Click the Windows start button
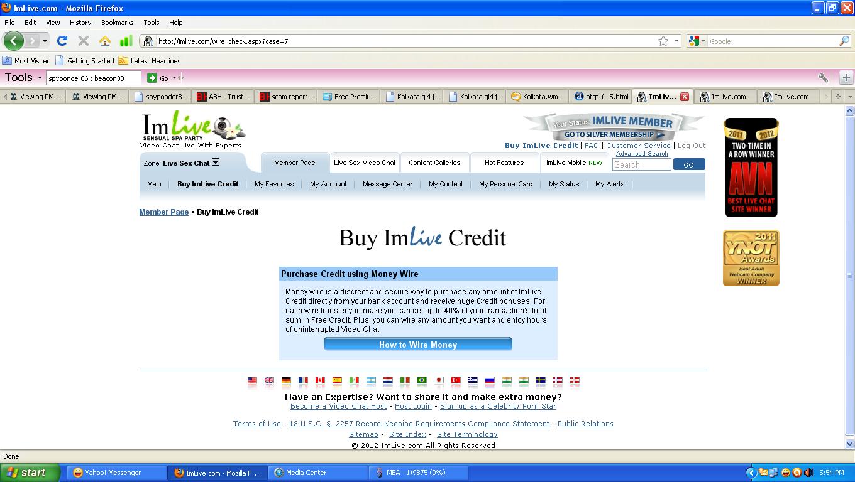The height and width of the screenshot is (482, 855). [x=30, y=473]
